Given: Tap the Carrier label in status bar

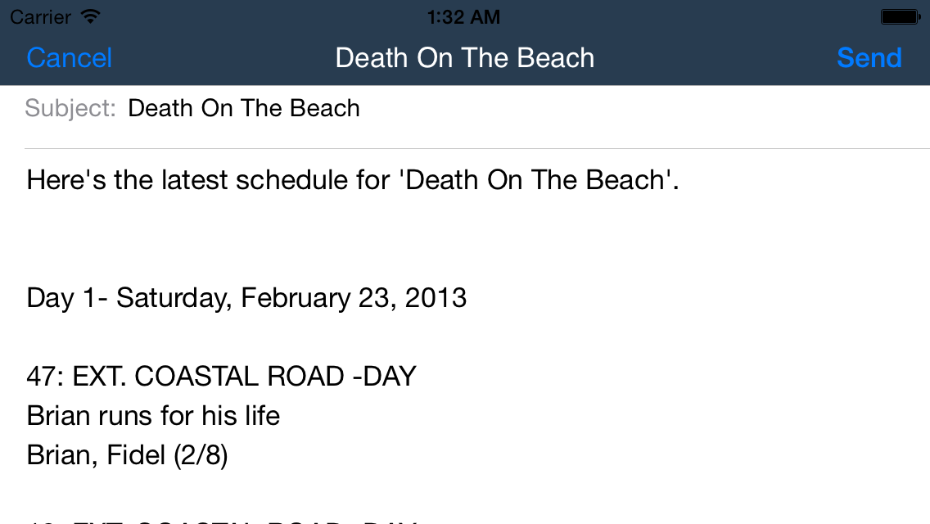Looking at the screenshot, I should tap(40, 16).
